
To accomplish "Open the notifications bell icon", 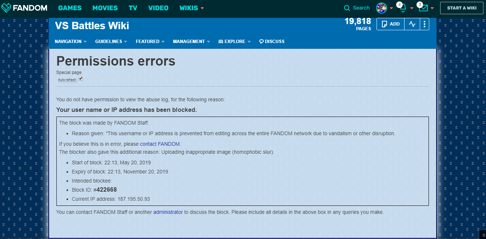I will pos(403,8).
